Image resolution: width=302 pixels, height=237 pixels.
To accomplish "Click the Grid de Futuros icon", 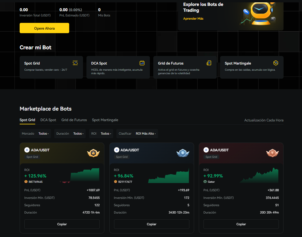I will pos(209,63).
